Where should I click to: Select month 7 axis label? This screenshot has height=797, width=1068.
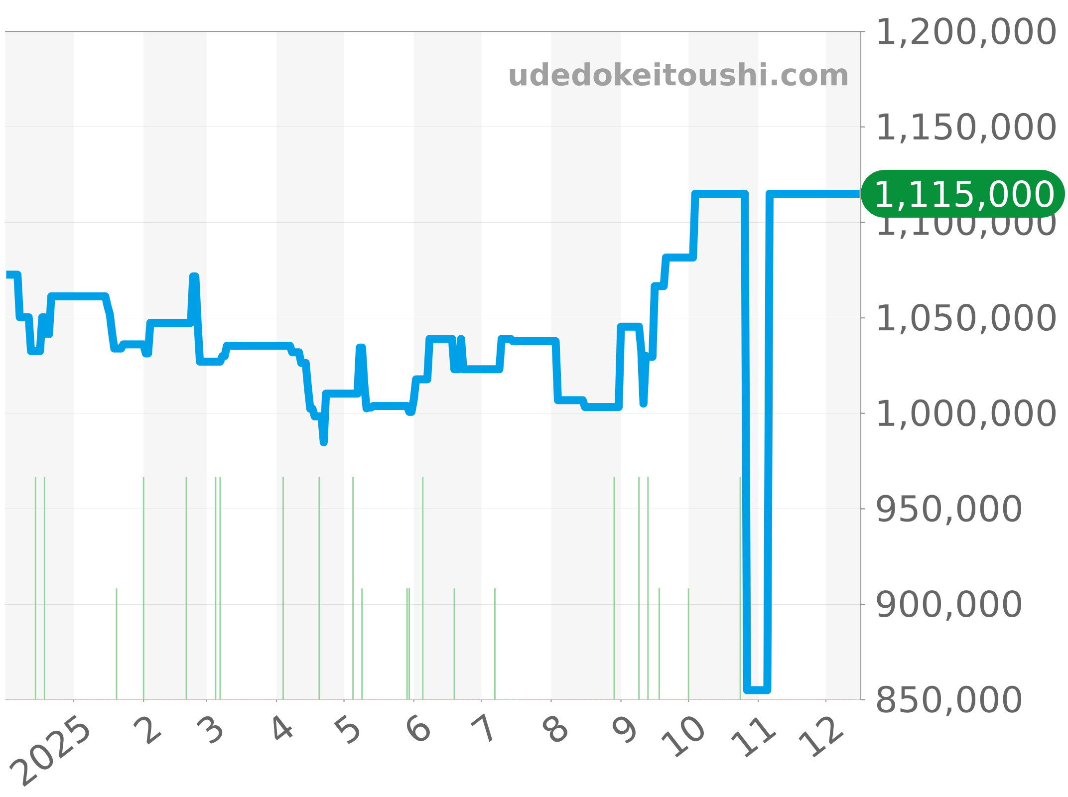(x=484, y=730)
